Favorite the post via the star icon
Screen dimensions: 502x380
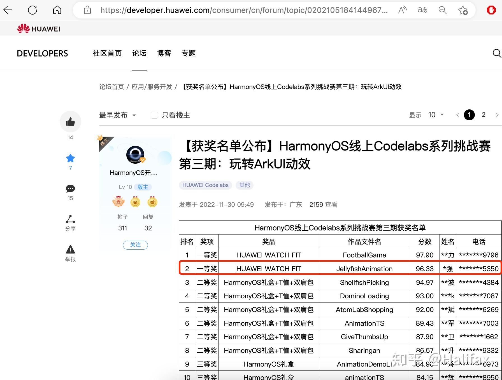(x=70, y=158)
